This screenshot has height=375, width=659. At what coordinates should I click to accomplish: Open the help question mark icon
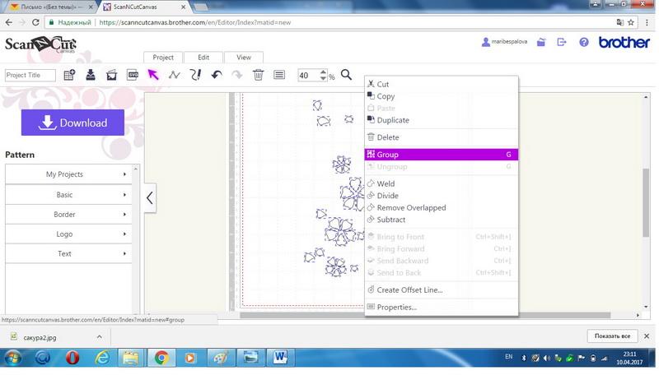[x=584, y=43]
